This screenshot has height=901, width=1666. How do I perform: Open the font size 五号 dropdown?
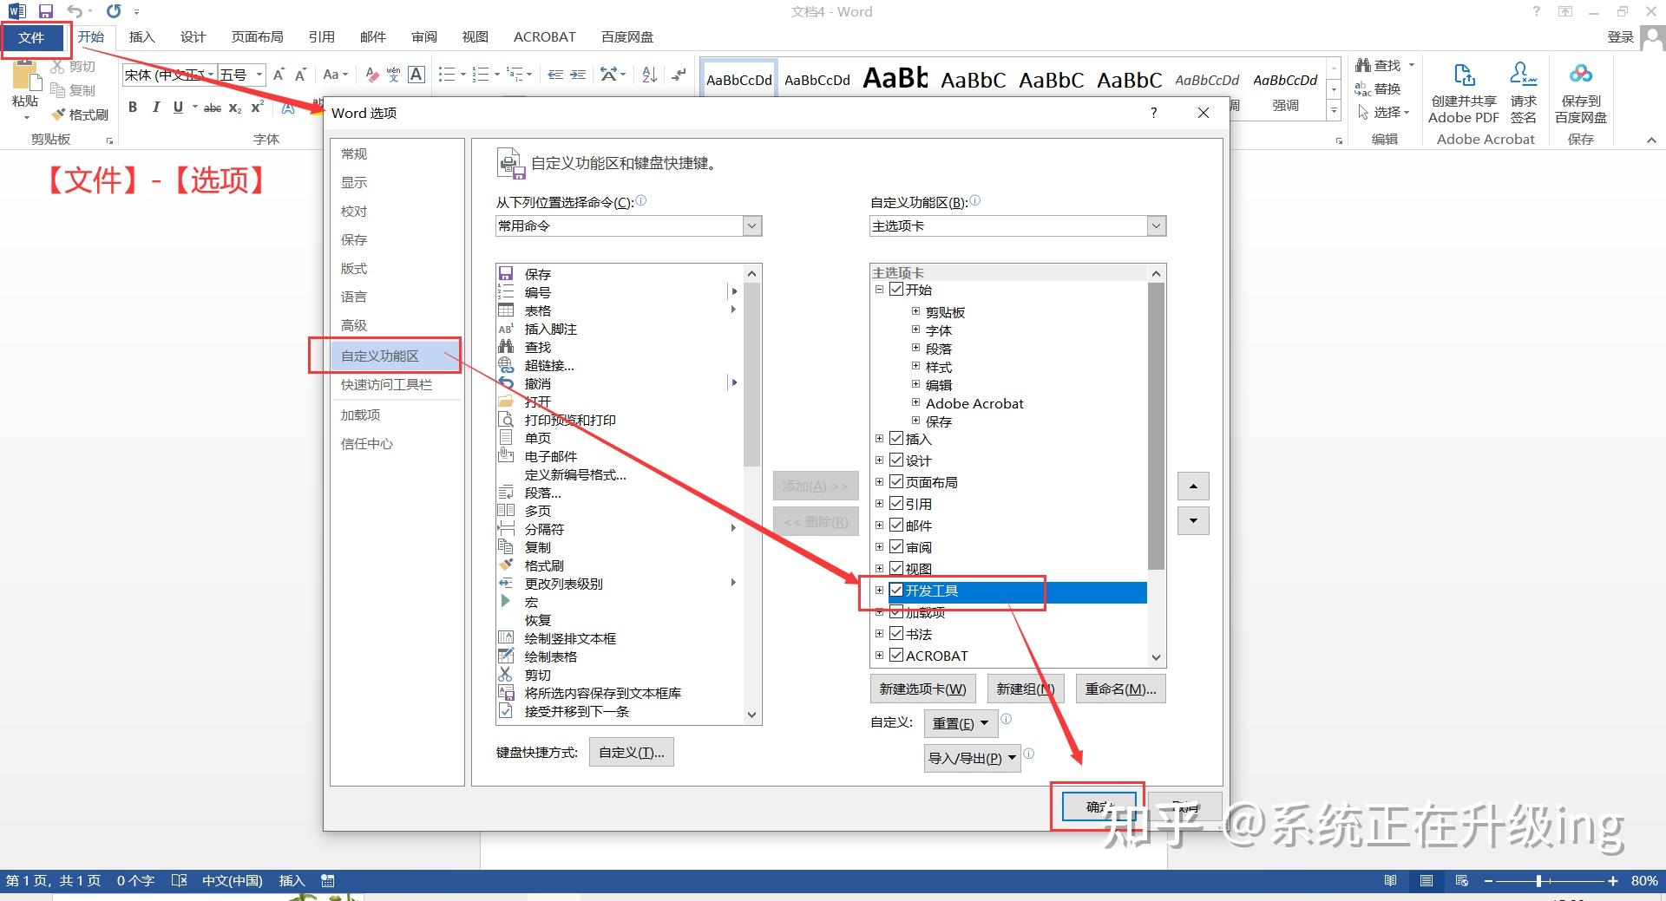259,75
